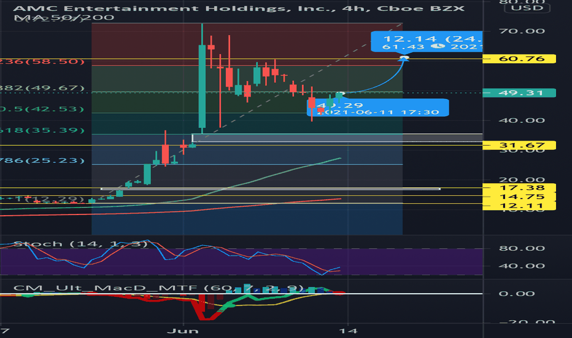Screen dimensions: 572x338
Task: Click the yellow 14.75 price label
Action: click(x=519, y=197)
